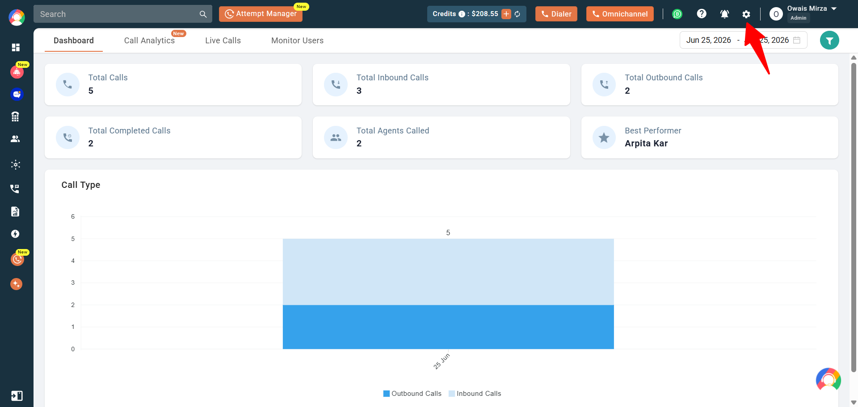The image size is (858, 407).
Task: Click the Total Agents Called card
Action: (x=441, y=137)
